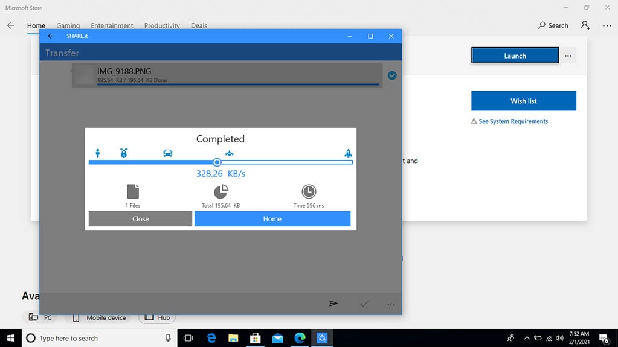Click the Time clock icon

309,191
